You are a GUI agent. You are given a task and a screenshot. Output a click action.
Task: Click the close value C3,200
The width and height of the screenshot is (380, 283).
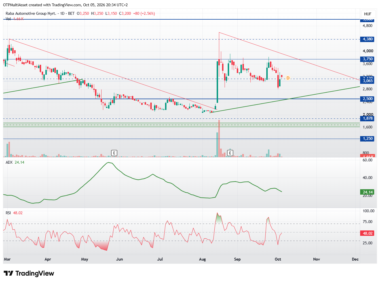click(x=125, y=13)
